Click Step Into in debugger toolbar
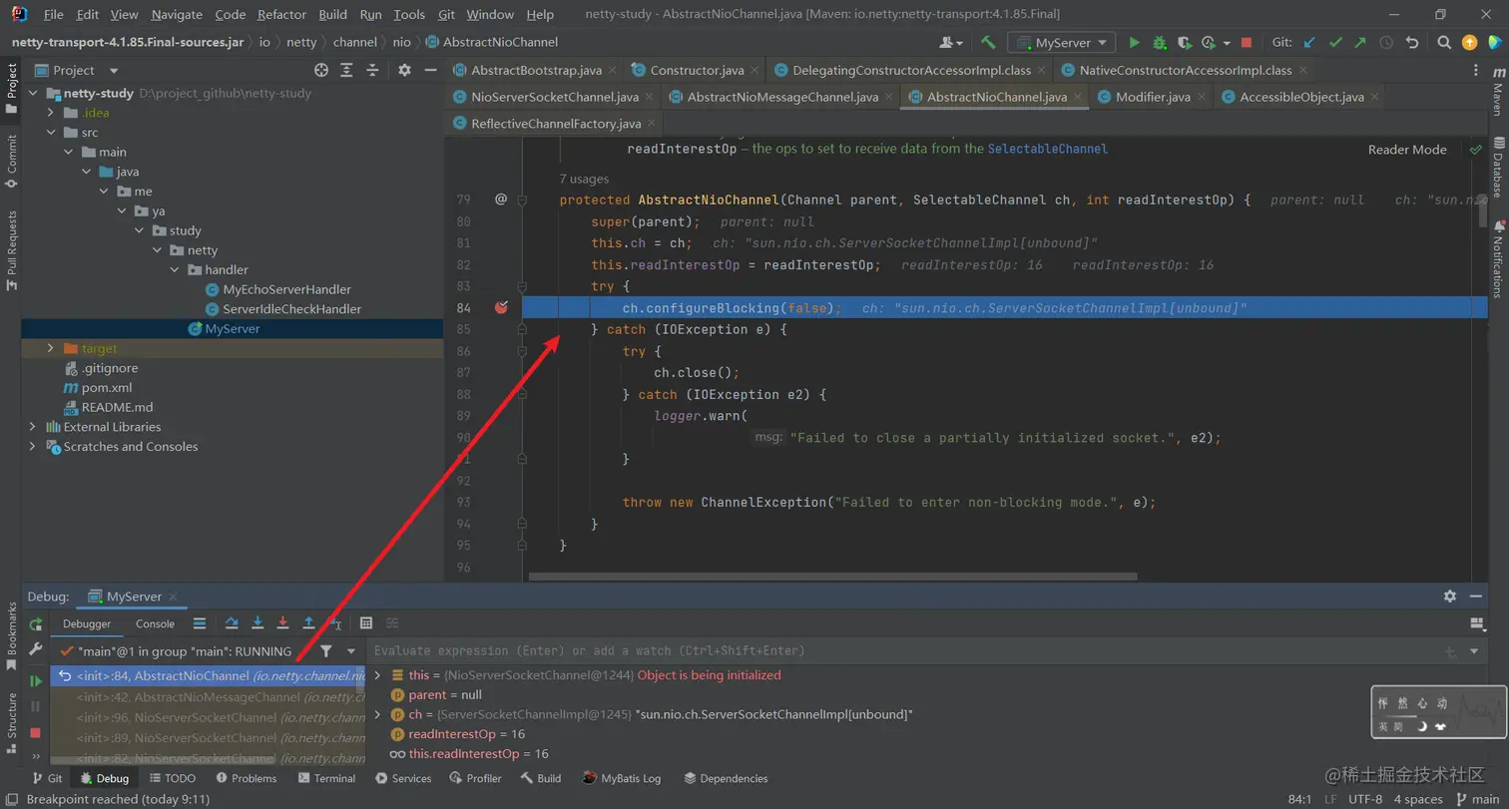1509x809 pixels. tap(257, 623)
